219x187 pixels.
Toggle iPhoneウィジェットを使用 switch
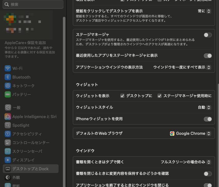[x=208, y=119]
